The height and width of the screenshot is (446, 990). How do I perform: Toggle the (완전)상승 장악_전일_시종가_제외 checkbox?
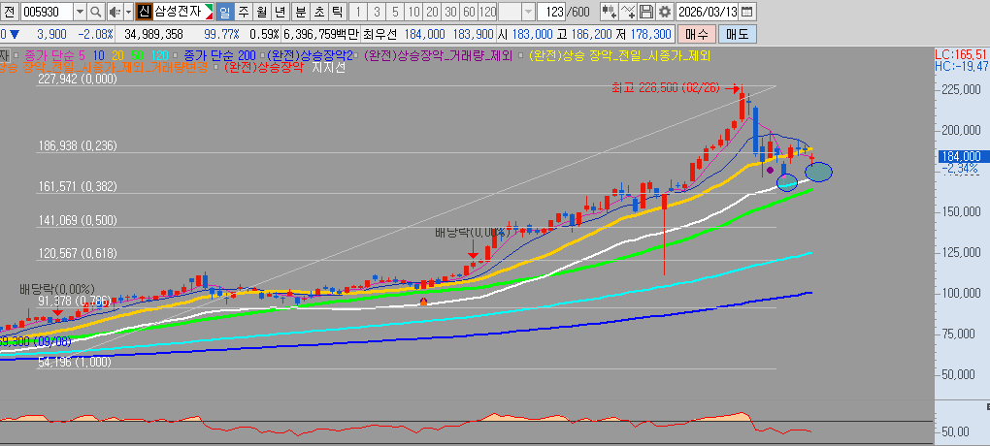(523, 55)
